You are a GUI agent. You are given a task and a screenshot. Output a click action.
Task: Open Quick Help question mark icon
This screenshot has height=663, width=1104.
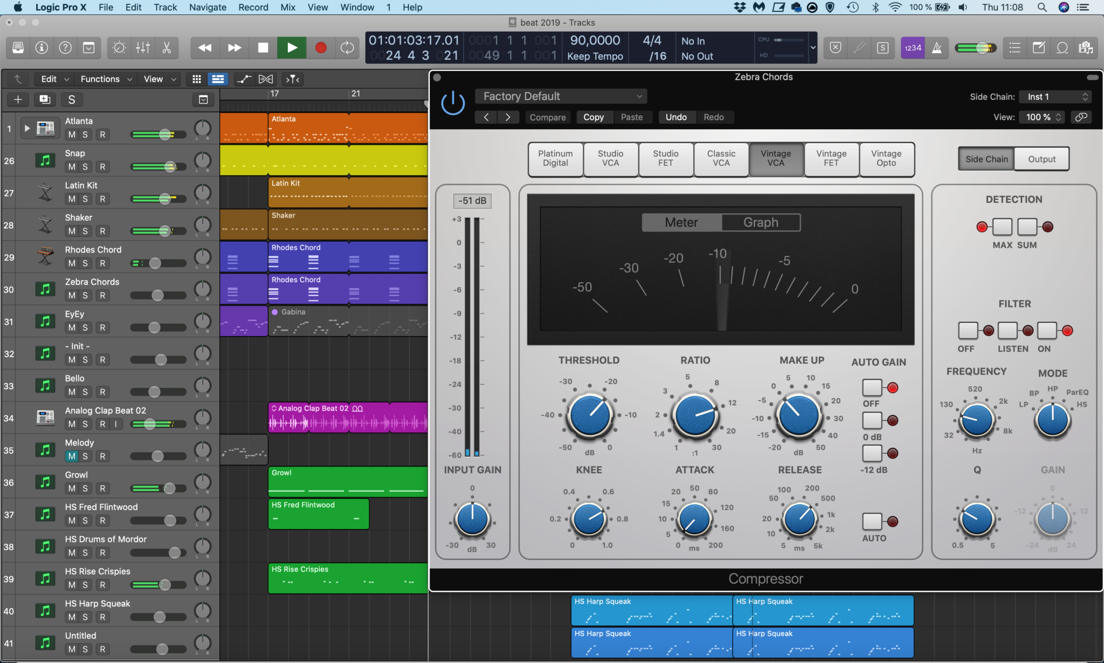65,48
